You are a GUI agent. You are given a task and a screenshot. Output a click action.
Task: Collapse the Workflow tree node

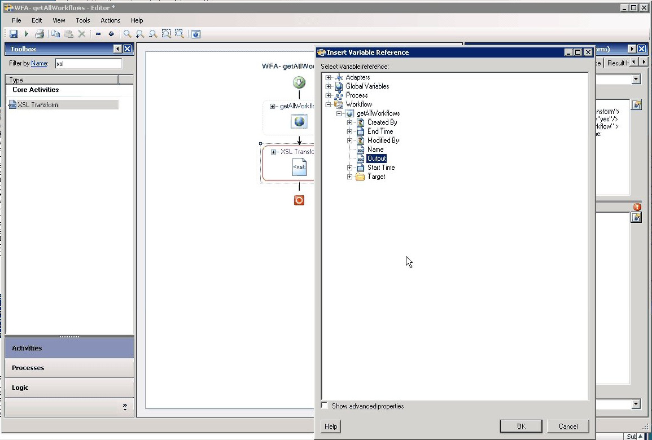pos(328,104)
